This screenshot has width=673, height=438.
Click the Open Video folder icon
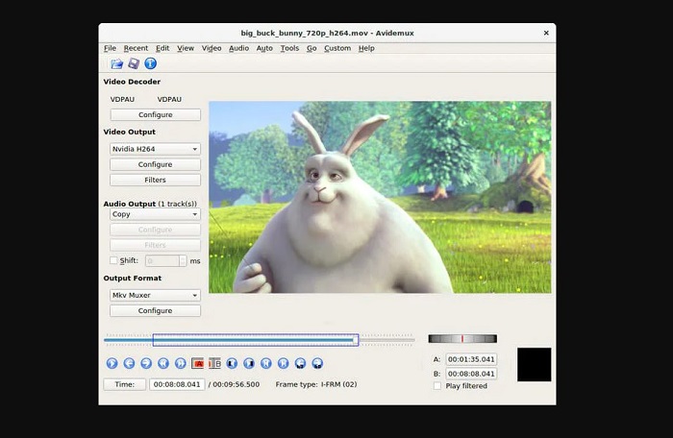click(116, 64)
